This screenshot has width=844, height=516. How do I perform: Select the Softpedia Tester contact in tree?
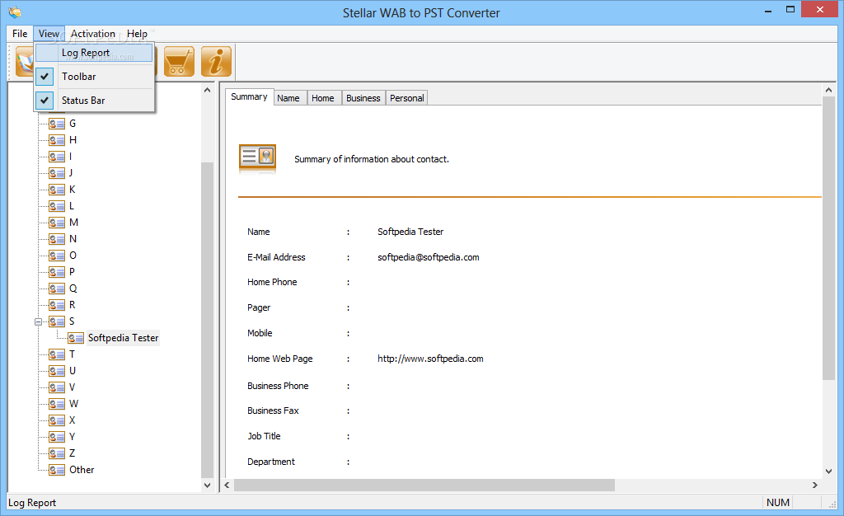(x=124, y=338)
